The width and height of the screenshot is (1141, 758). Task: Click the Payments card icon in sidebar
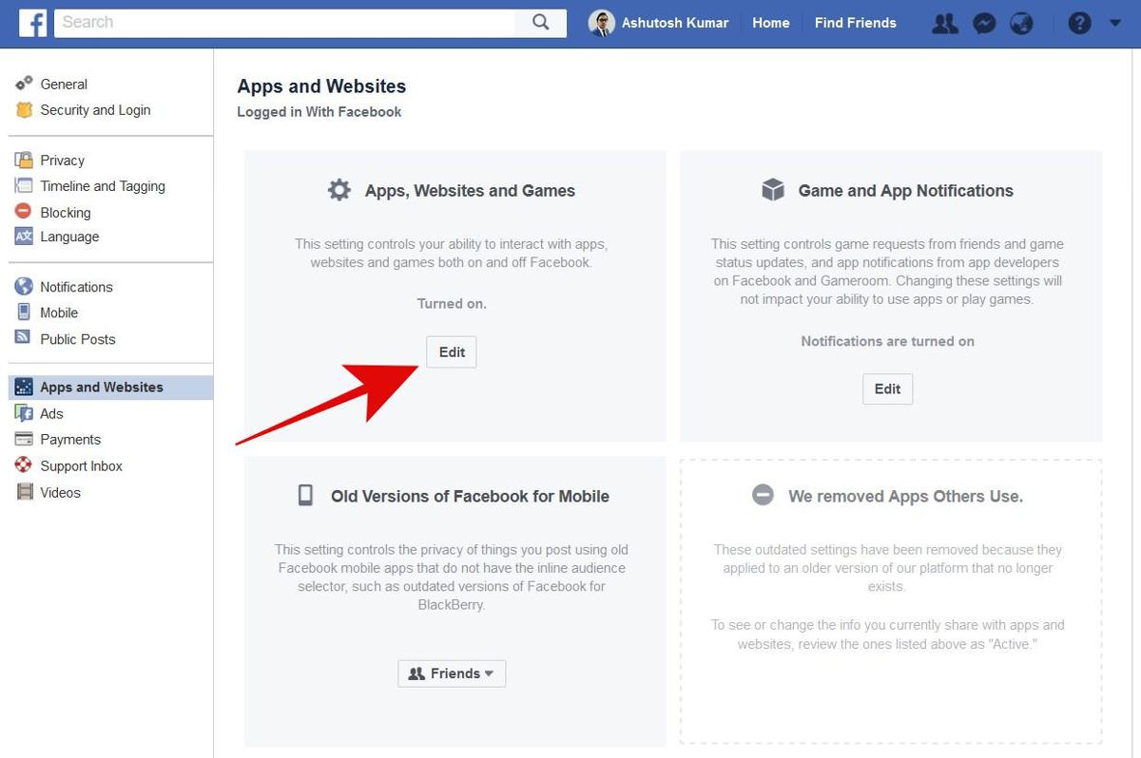pos(24,439)
